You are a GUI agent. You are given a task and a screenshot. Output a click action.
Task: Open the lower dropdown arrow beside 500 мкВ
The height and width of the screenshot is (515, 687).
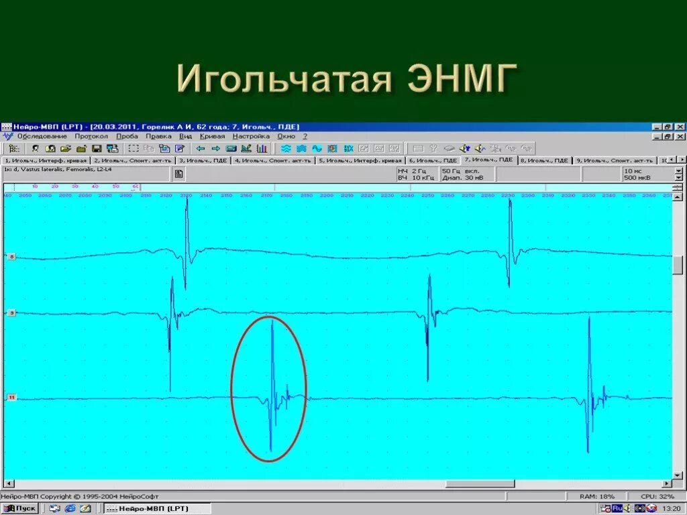point(679,177)
